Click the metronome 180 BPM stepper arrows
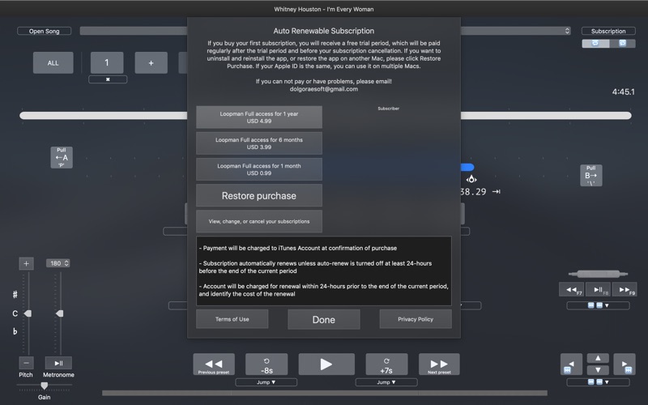Image resolution: width=648 pixels, height=405 pixels. [x=66, y=263]
